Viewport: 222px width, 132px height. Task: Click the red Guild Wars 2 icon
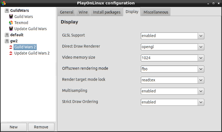(11, 47)
